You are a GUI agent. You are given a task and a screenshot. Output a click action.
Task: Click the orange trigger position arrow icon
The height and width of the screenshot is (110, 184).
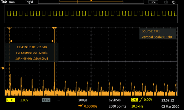[x=81, y=106]
